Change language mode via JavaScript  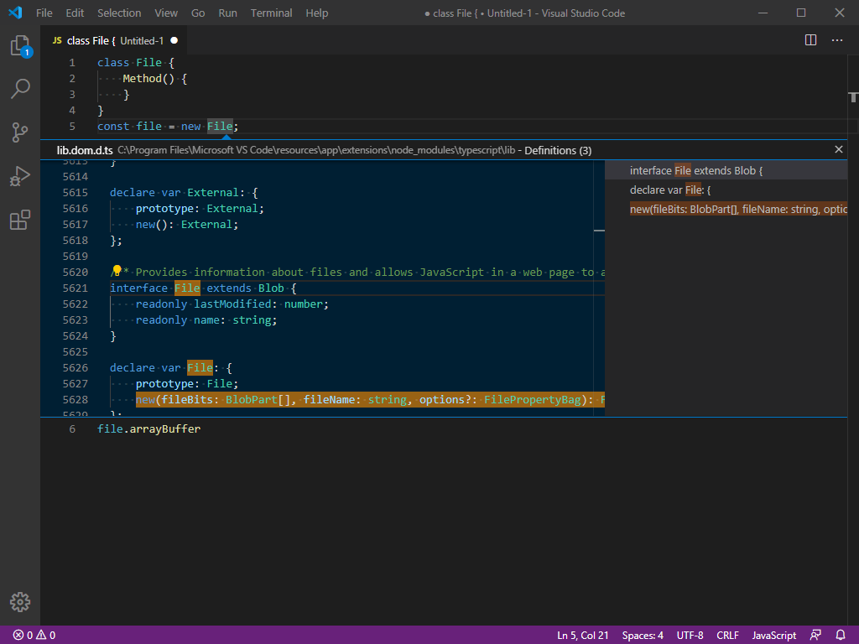pos(773,636)
